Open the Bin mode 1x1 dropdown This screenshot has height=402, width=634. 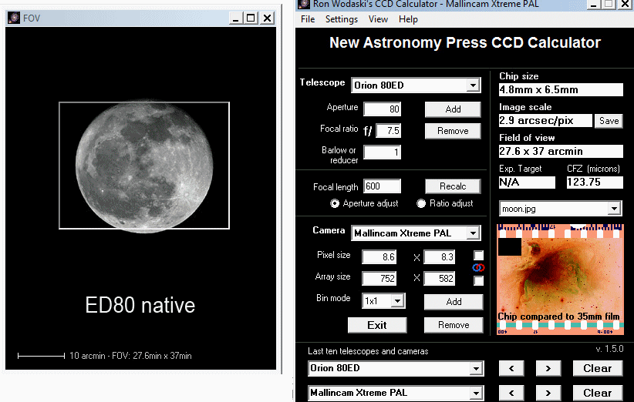397,300
